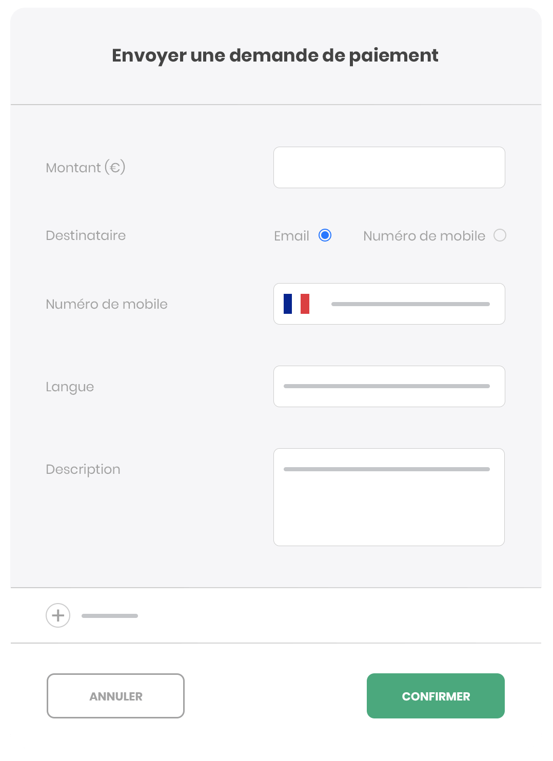Enable the Email recipient option
This screenshot has height=761, width=553.
(x=325, y=235)
